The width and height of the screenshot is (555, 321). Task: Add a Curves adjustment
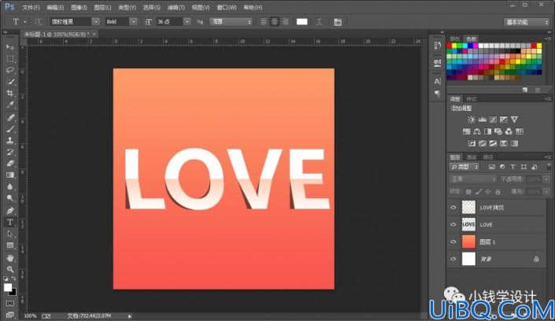pyautogui.click(x=493, y=120)
